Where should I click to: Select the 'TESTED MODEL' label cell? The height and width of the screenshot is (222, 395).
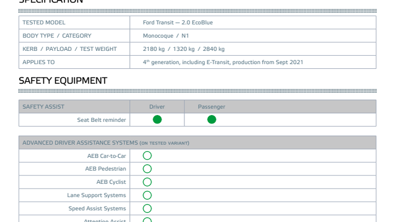[74, 22]
